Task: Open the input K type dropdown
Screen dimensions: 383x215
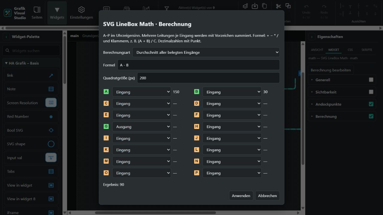Action: [142, 150]
